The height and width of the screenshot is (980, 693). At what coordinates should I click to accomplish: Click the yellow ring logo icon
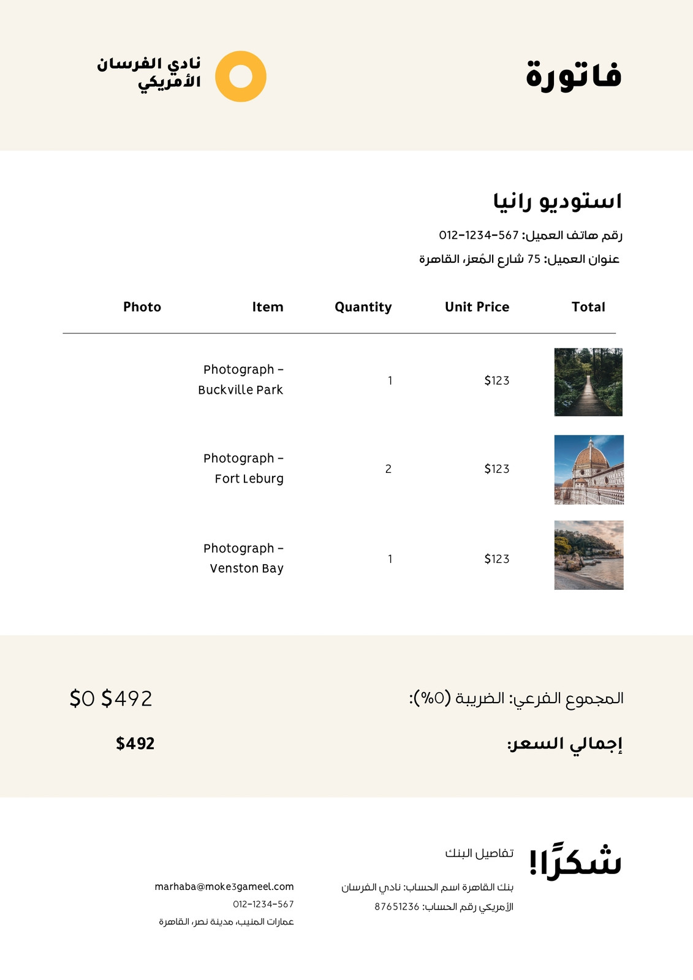point(241,77)
